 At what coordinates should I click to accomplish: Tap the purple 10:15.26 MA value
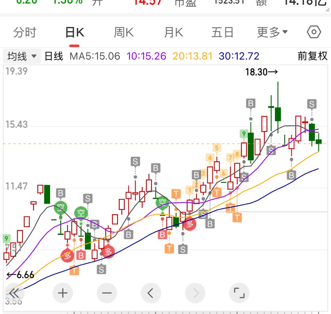click(146, 56)
